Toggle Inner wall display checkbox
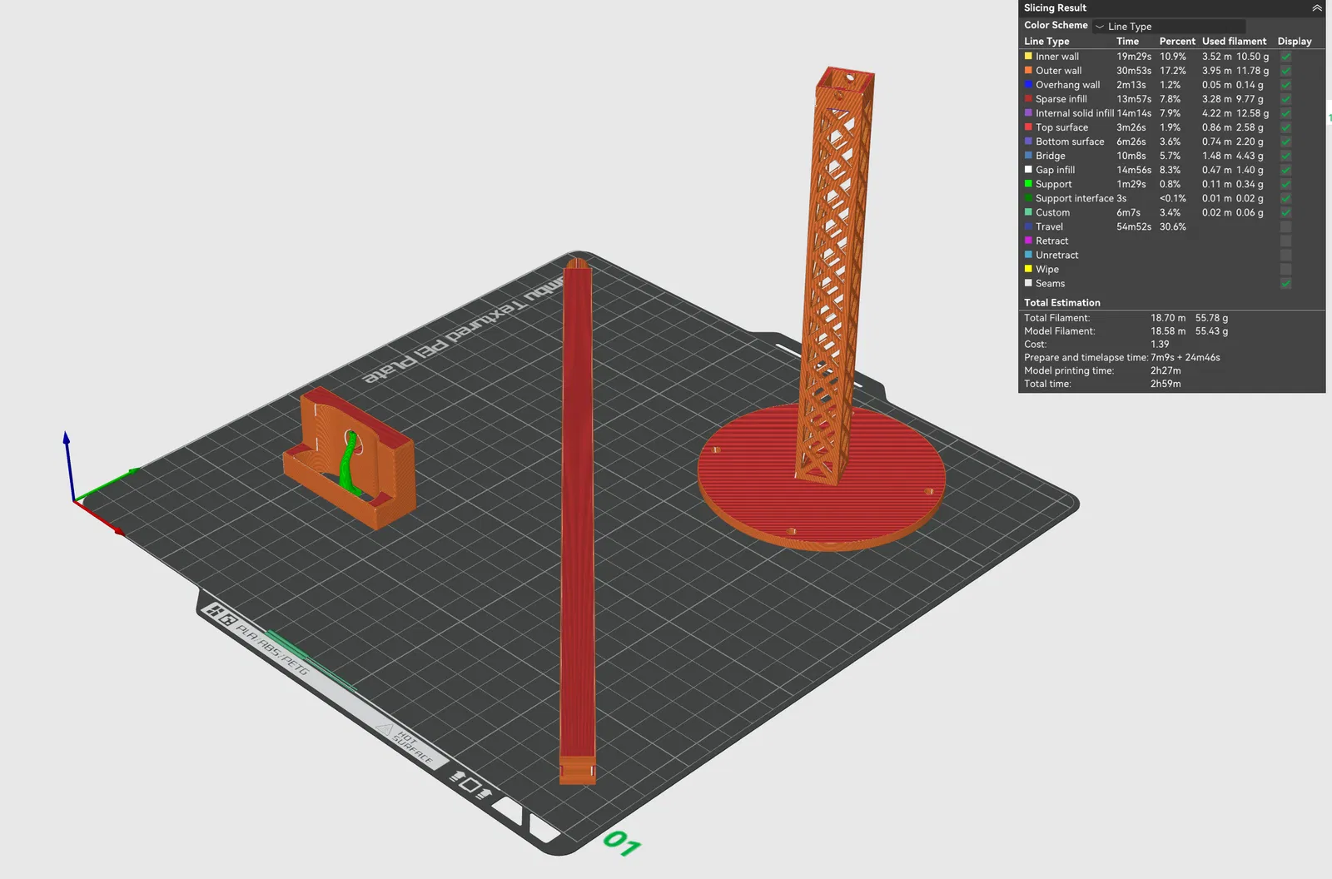 coord(1286,57)
